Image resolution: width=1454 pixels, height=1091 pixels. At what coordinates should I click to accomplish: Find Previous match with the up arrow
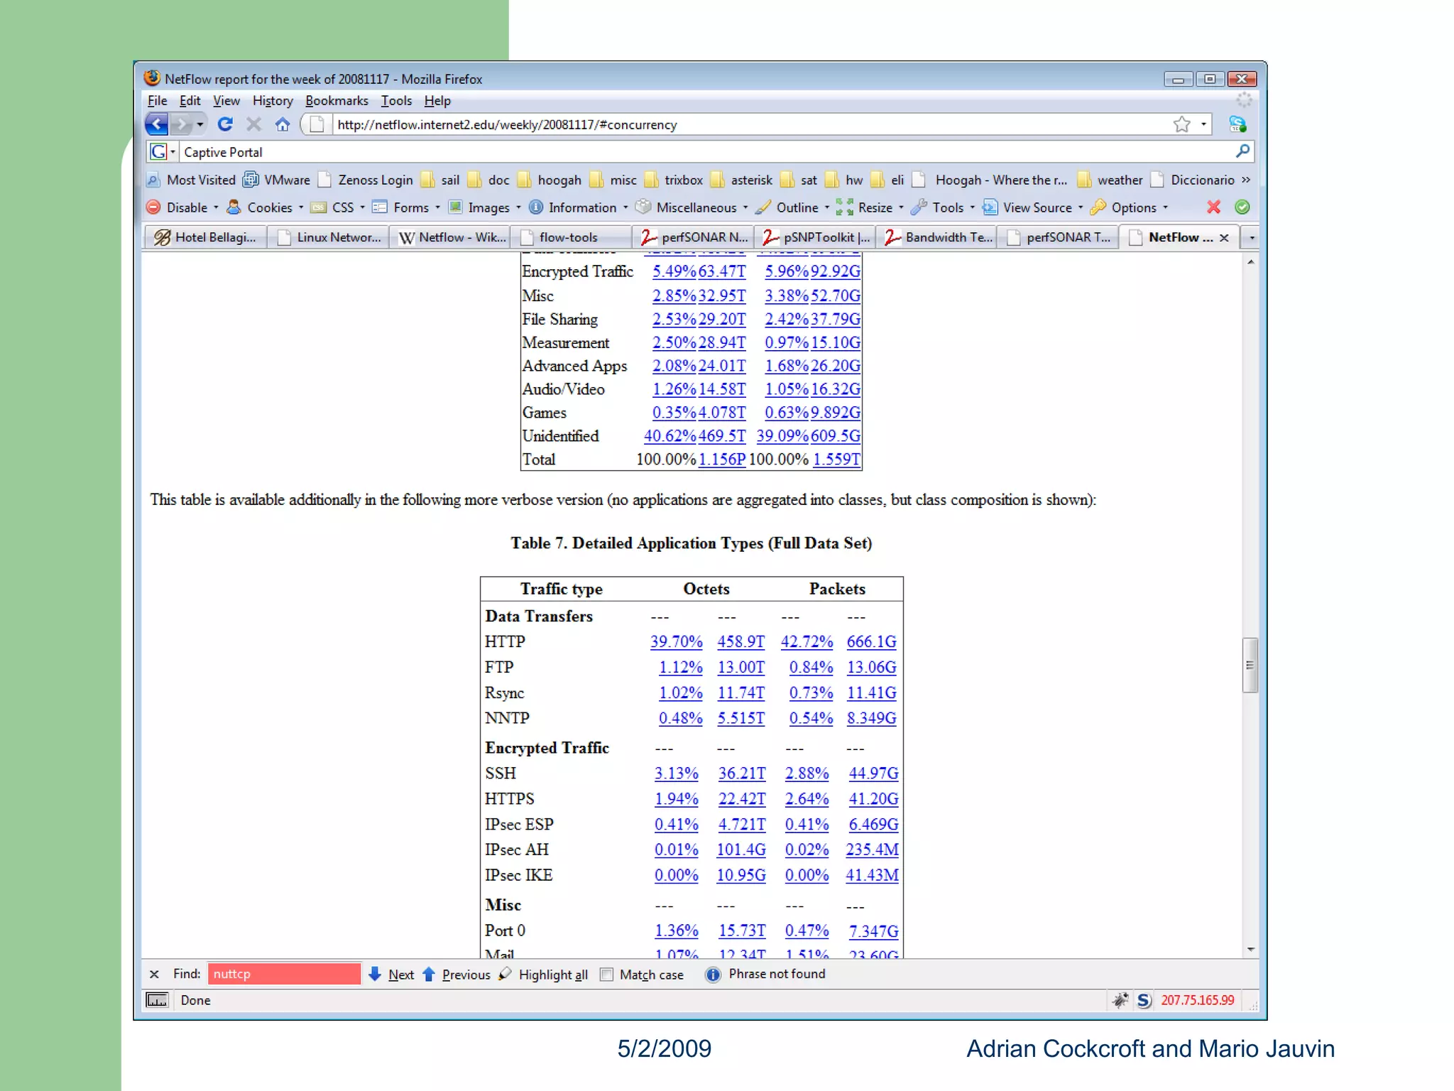point(429,974)
